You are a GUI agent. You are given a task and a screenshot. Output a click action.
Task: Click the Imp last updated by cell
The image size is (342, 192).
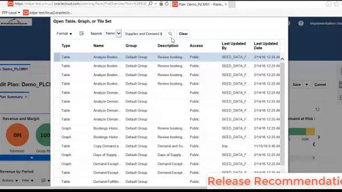225,146
